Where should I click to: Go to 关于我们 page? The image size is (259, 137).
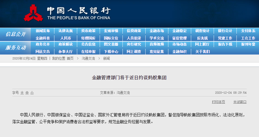click(x=202, y=52)
